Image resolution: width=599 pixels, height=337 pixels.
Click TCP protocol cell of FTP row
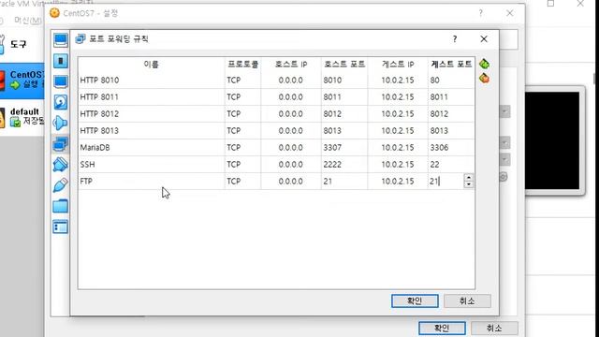[x=243, y=181]
